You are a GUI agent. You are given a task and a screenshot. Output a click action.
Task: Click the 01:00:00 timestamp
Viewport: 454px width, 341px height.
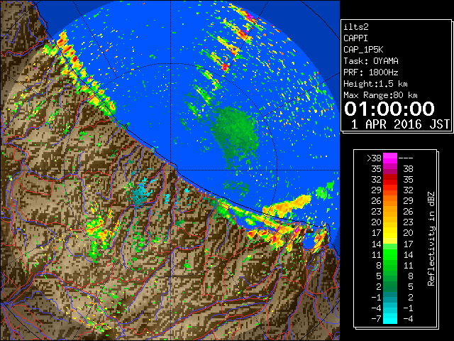pos(389,109)
